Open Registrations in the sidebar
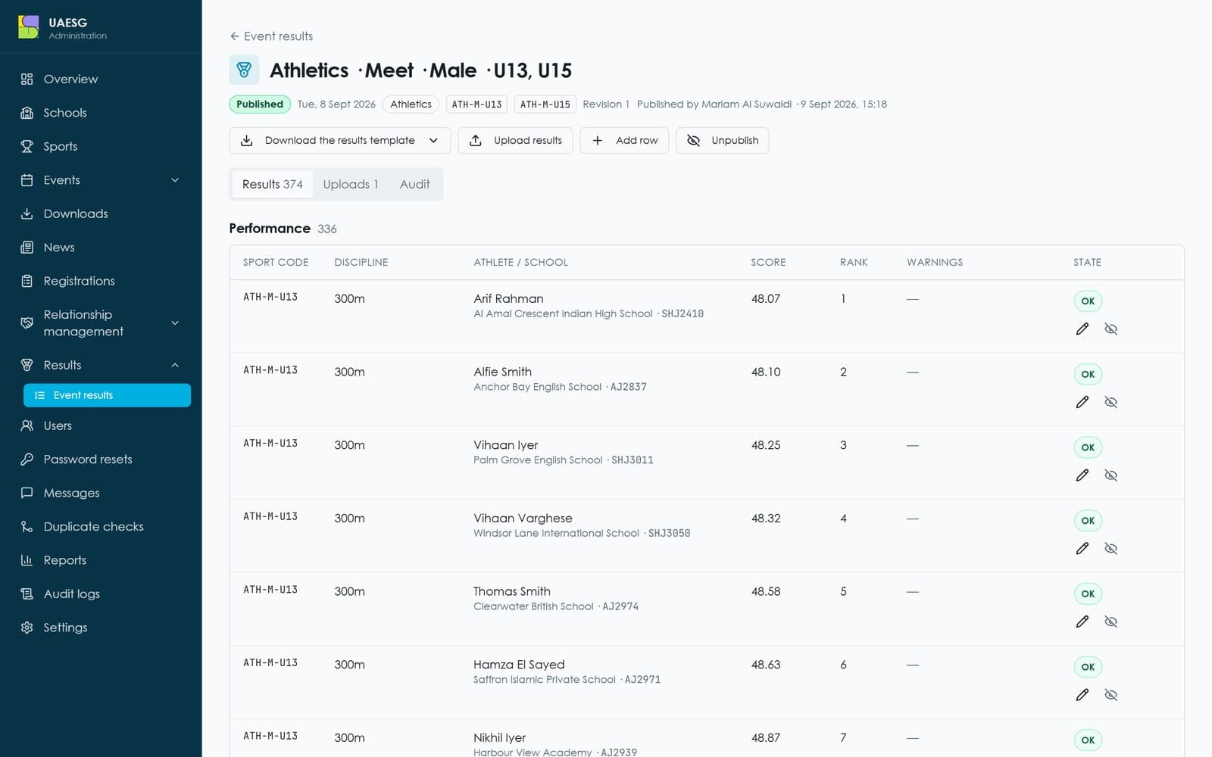This screenshot has width=1212, height=757. click(x=101, y=281)
